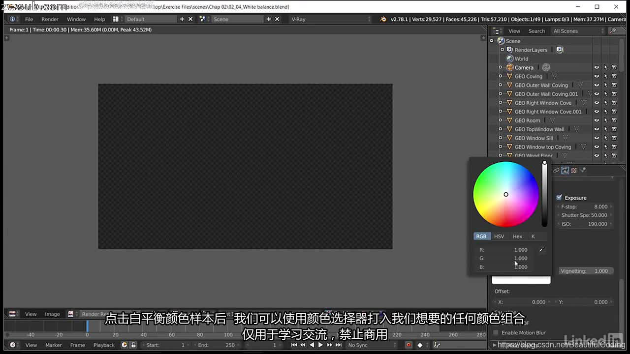Expand GEO Room in the outliner
This screenshot has width=630, height=354.
pos(501,120)
